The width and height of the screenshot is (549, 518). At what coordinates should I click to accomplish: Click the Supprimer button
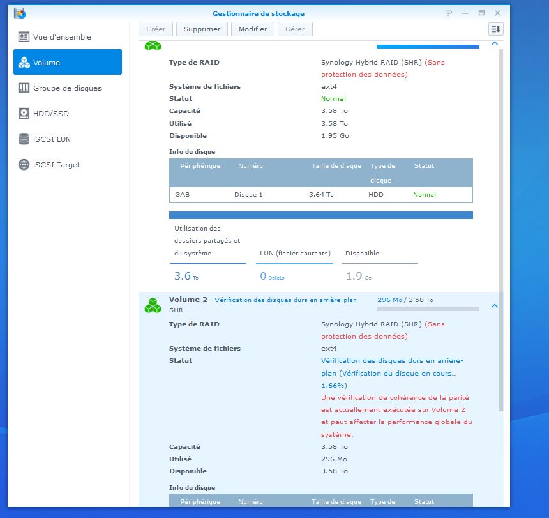(x=202, y=29)
